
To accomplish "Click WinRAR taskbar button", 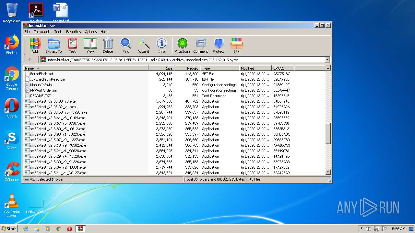I will (81, 229).
